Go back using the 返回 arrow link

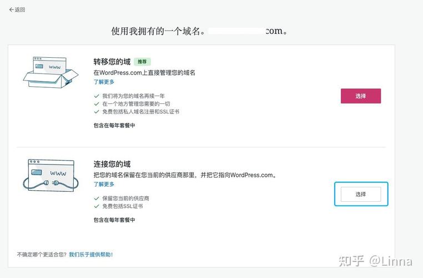coord(17,9)
